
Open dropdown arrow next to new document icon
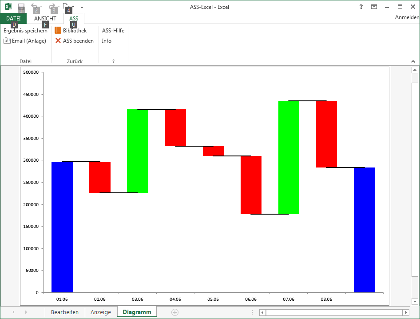pyautogui.click(x=73, y=7)
